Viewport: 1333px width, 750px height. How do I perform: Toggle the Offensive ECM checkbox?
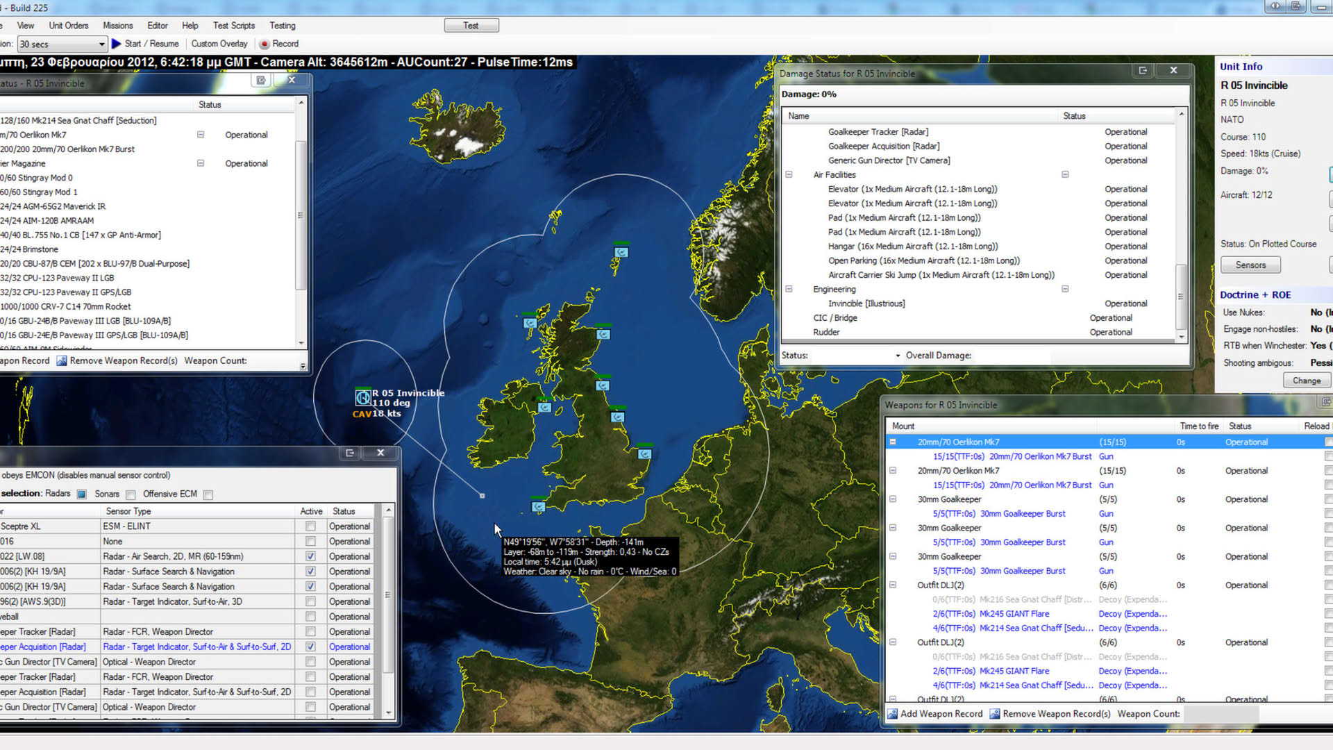point(208,494)
